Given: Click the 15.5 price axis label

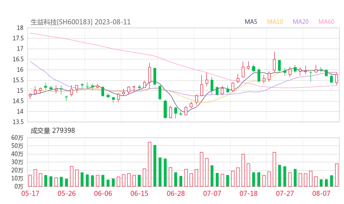Looking at the screenshot, I should [x=18, y=80].
